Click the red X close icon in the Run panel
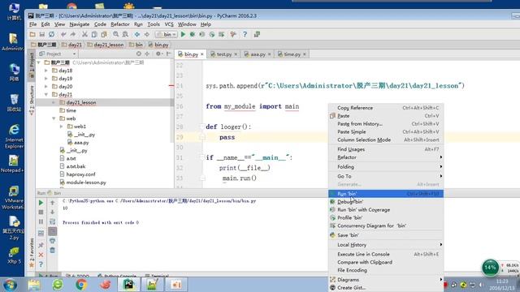Screen dimensions: 520x292 (x=41, y=255)
